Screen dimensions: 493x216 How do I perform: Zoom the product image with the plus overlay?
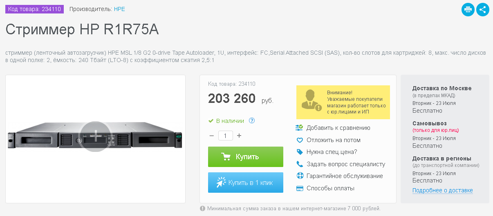click(x=95, y=136)
